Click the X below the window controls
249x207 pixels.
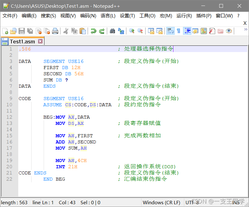[245, 23]
